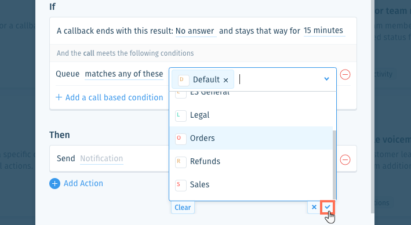The image size is (411, 225).
Task: Confirm queue selection with checkmark icon
Action: point(328,207)
